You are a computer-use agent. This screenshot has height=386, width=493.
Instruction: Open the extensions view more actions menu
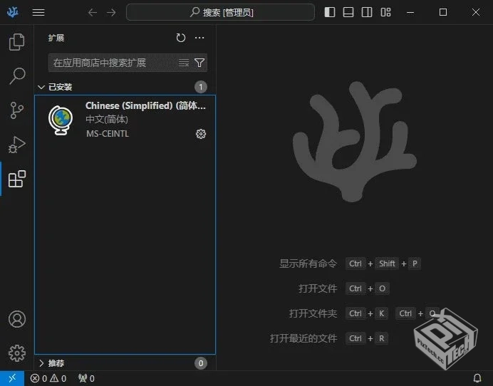(x=199, y=38)
